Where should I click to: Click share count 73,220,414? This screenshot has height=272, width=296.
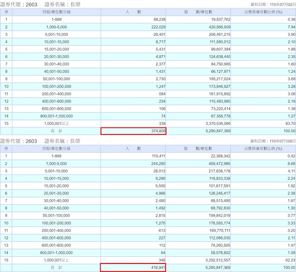[x=221, y=109]
